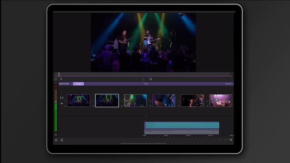Select the teal video clip on timeline

pos(182,125)
